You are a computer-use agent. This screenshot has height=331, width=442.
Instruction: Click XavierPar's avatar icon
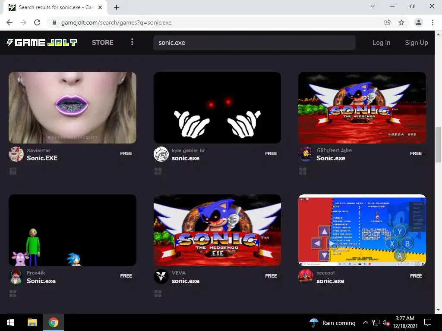coord(16,154)
